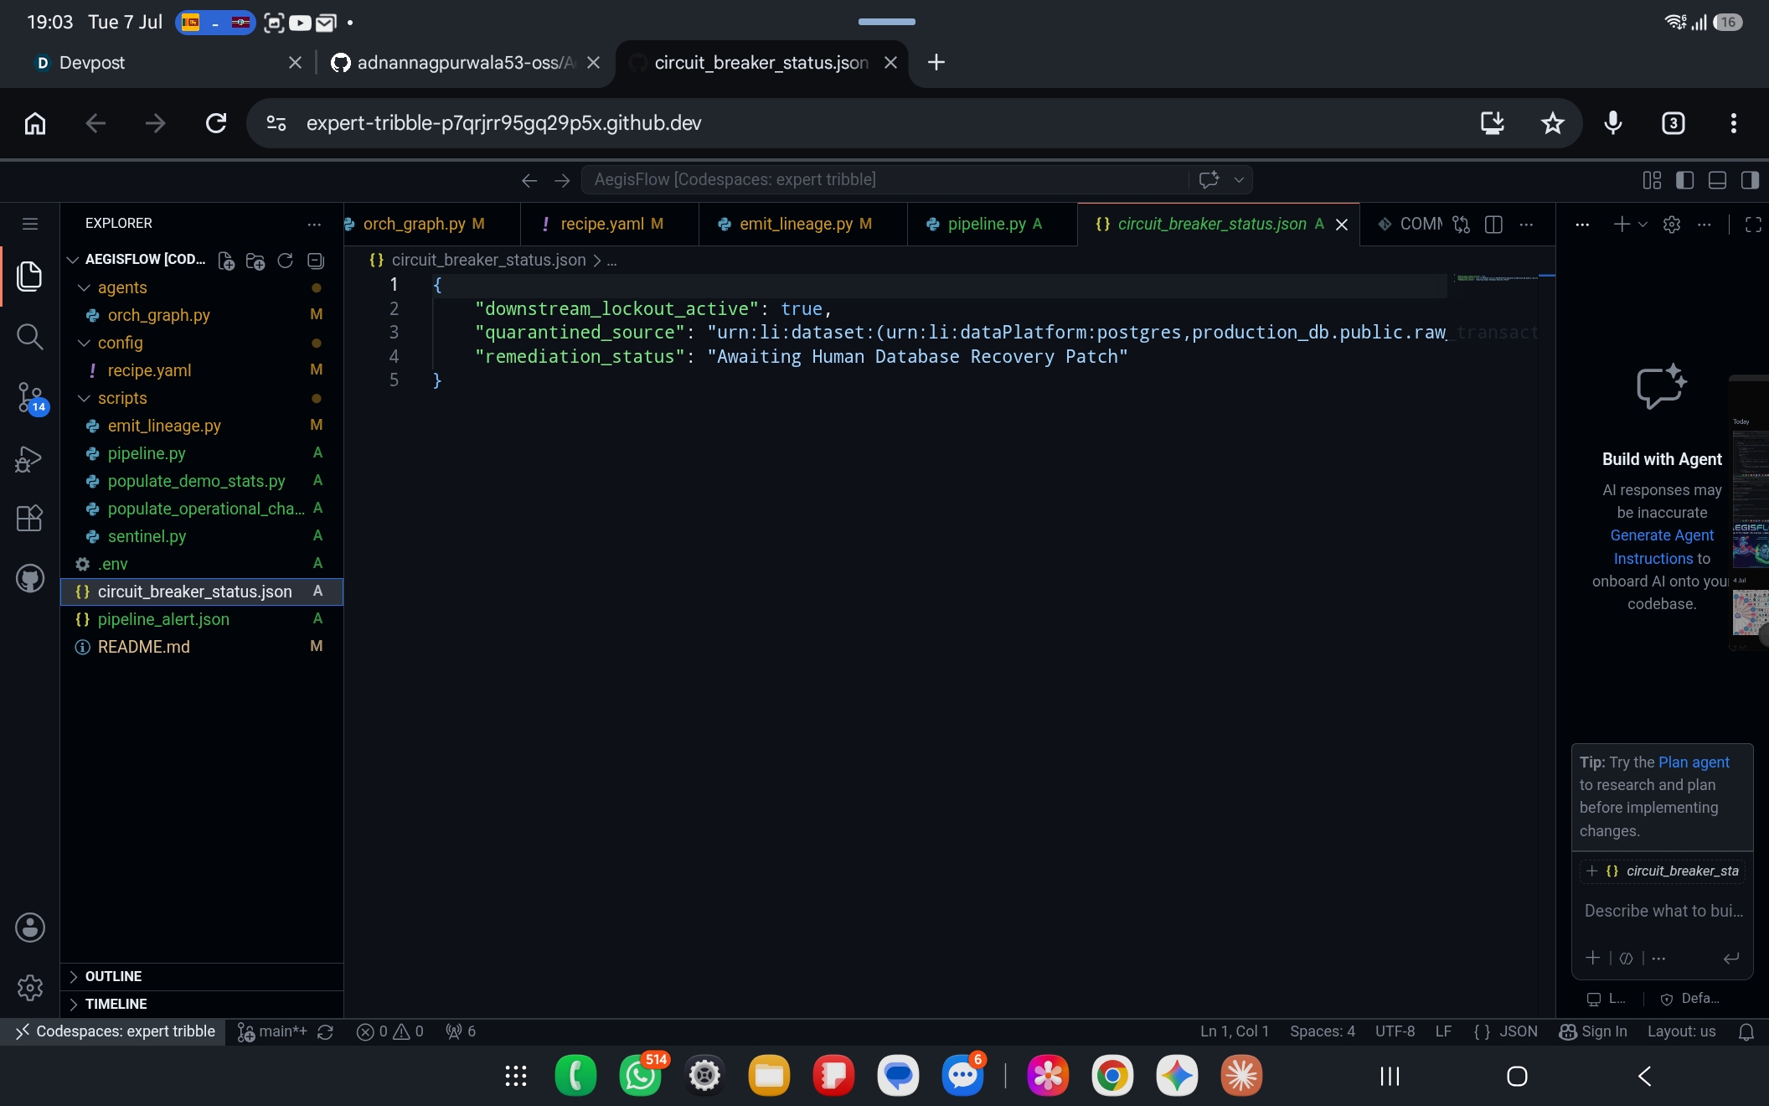Open app drawer grid in taskbar
1769x1106 pixels.
coord(516,1076)
